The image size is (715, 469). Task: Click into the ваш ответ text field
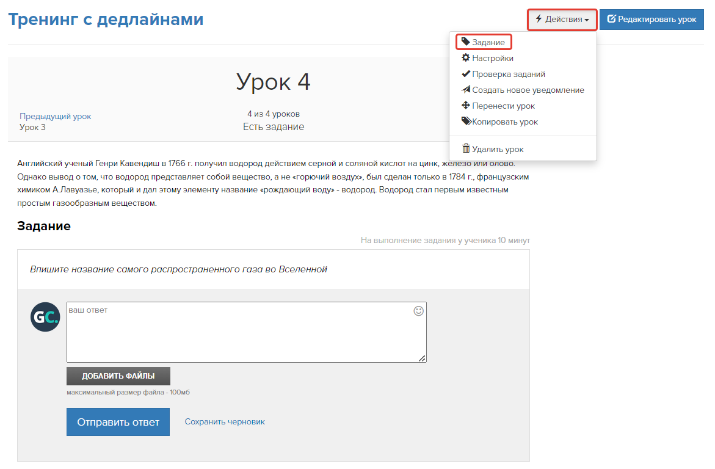point(246,332)
